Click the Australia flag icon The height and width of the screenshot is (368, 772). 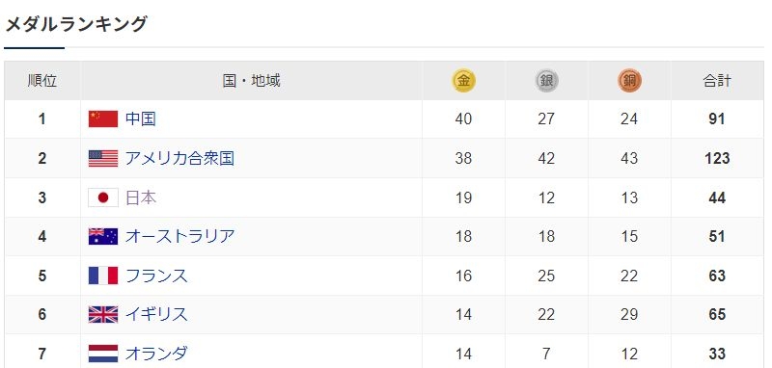[x=103, y=236]
